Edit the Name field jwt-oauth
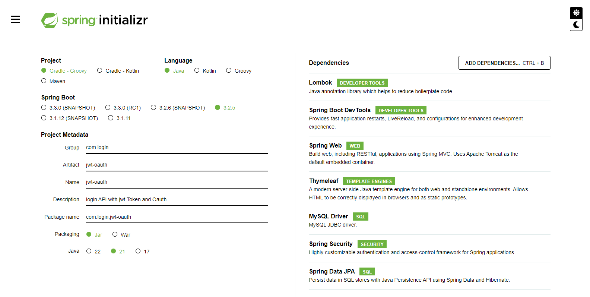 pyautogui.click(x=177, y=182)
